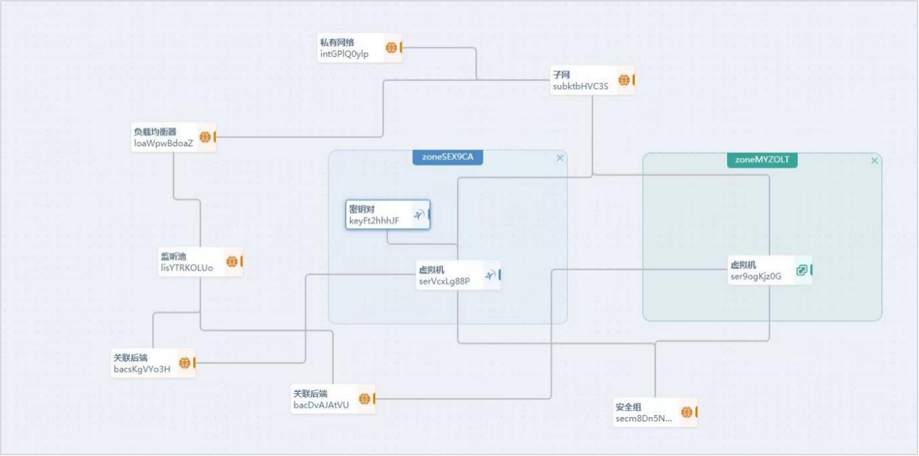The image size is (919, 456).
Task: Select the 负载均衡器 load balancer label
Action: [x=154, y=132]
